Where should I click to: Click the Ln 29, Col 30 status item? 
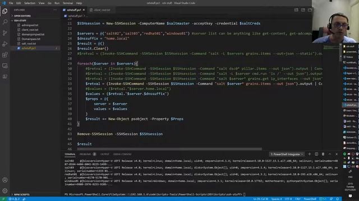(260, 199)
